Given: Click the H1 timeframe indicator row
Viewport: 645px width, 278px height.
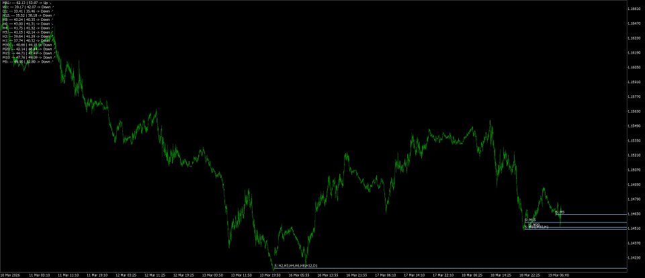Looking at the screenshot, I should 28,41.
